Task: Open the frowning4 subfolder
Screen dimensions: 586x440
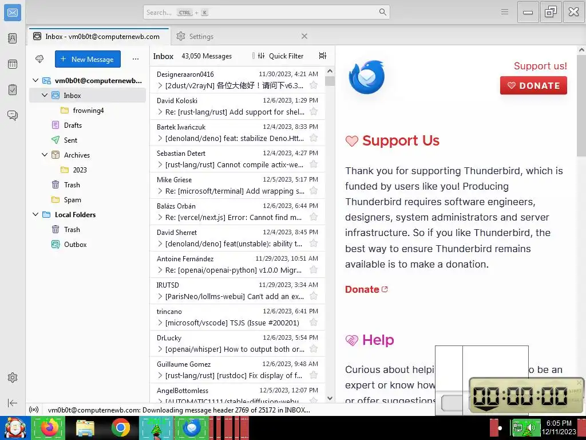Action: [88, 111]
